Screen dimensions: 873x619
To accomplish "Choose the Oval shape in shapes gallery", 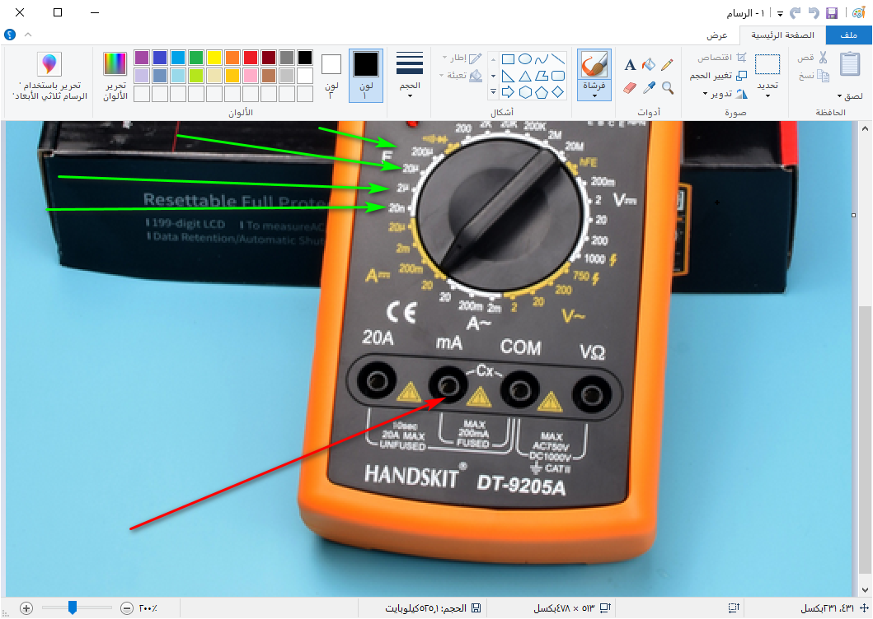I will point(525,59).
